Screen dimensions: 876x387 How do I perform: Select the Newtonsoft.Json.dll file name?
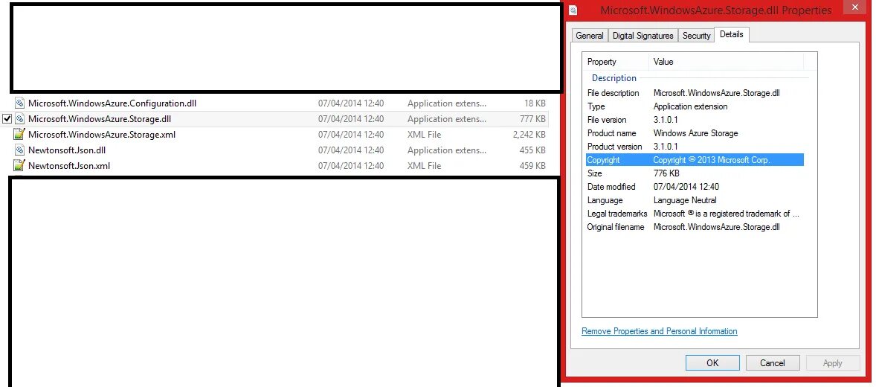pos(66,150)
